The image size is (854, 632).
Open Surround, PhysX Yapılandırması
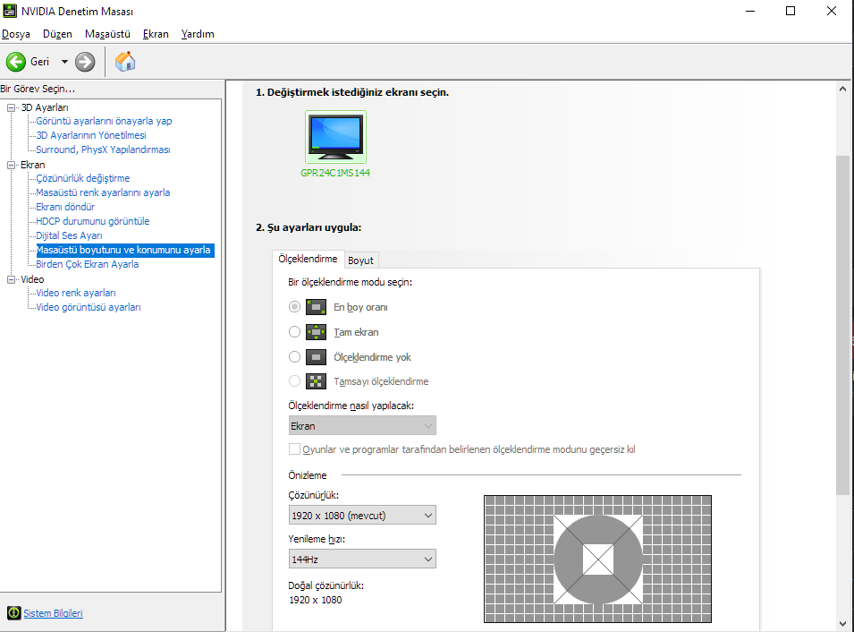click(x=103, y=149)
